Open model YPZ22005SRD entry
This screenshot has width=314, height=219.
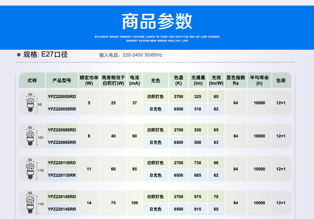pyautogui.click(x=62, y=97)
